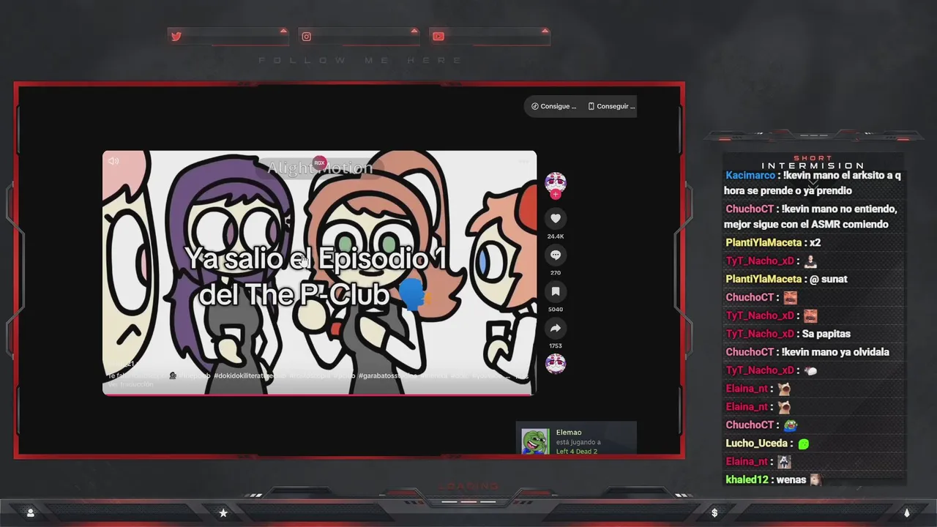This screenshot has width=937, height=527.
Task: Click the person icon in bottom bar
Action: 30,513
